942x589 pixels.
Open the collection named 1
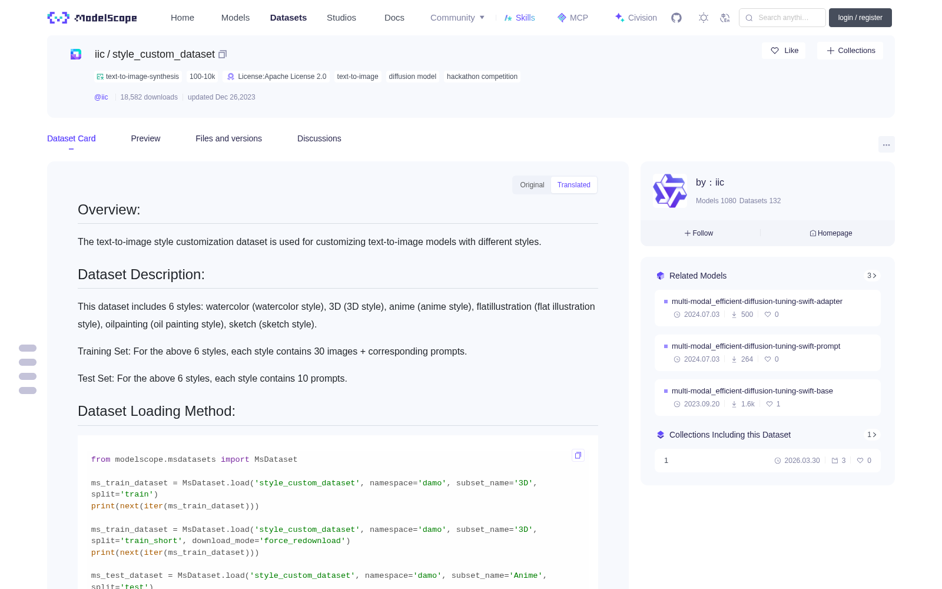[x=768, y=461]
